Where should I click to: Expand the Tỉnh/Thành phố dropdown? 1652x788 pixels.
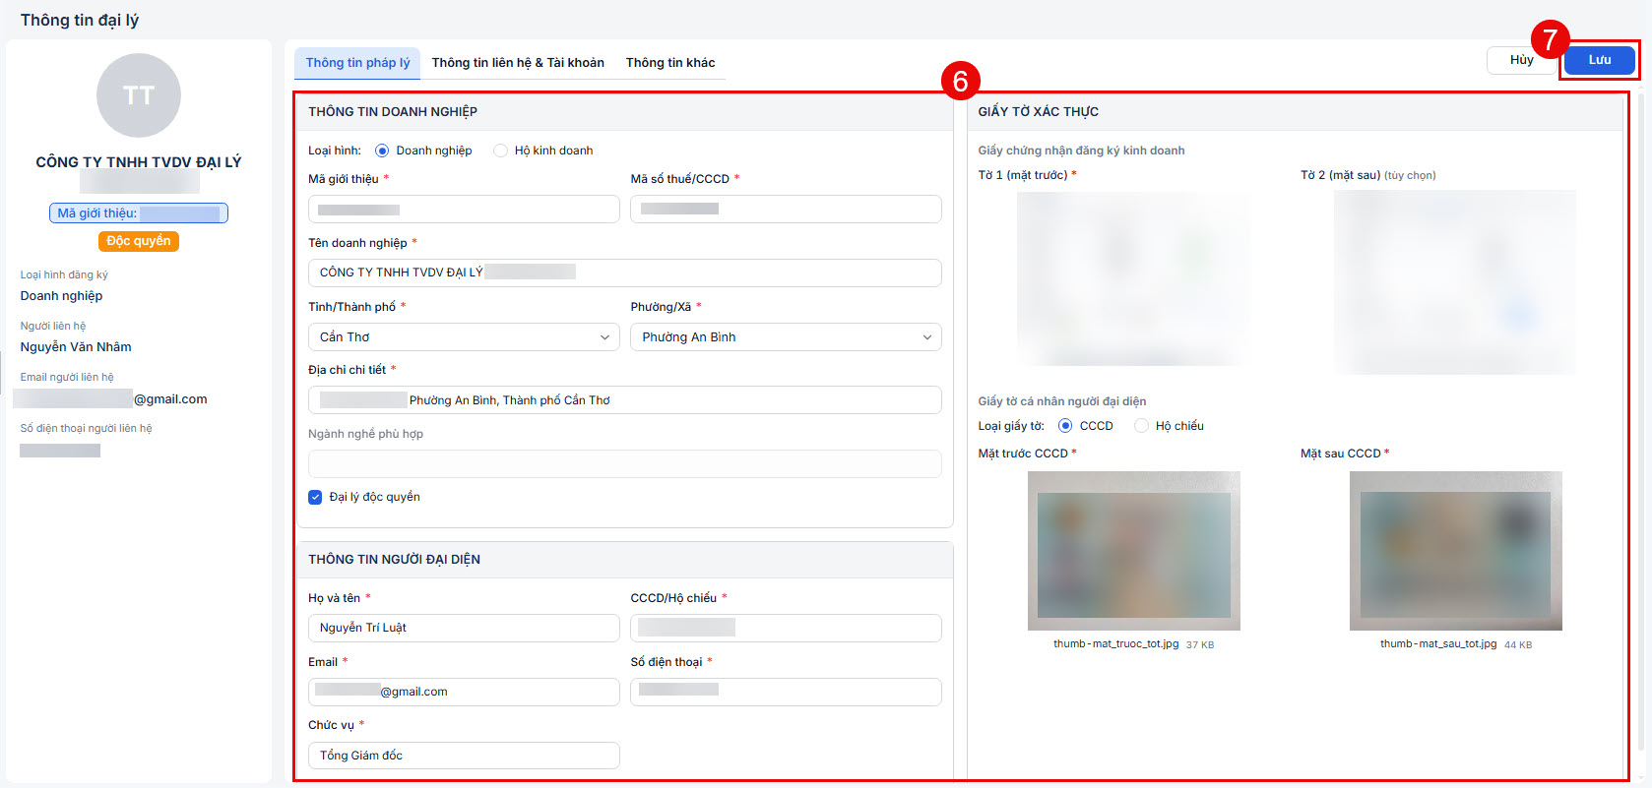[464, 337]
